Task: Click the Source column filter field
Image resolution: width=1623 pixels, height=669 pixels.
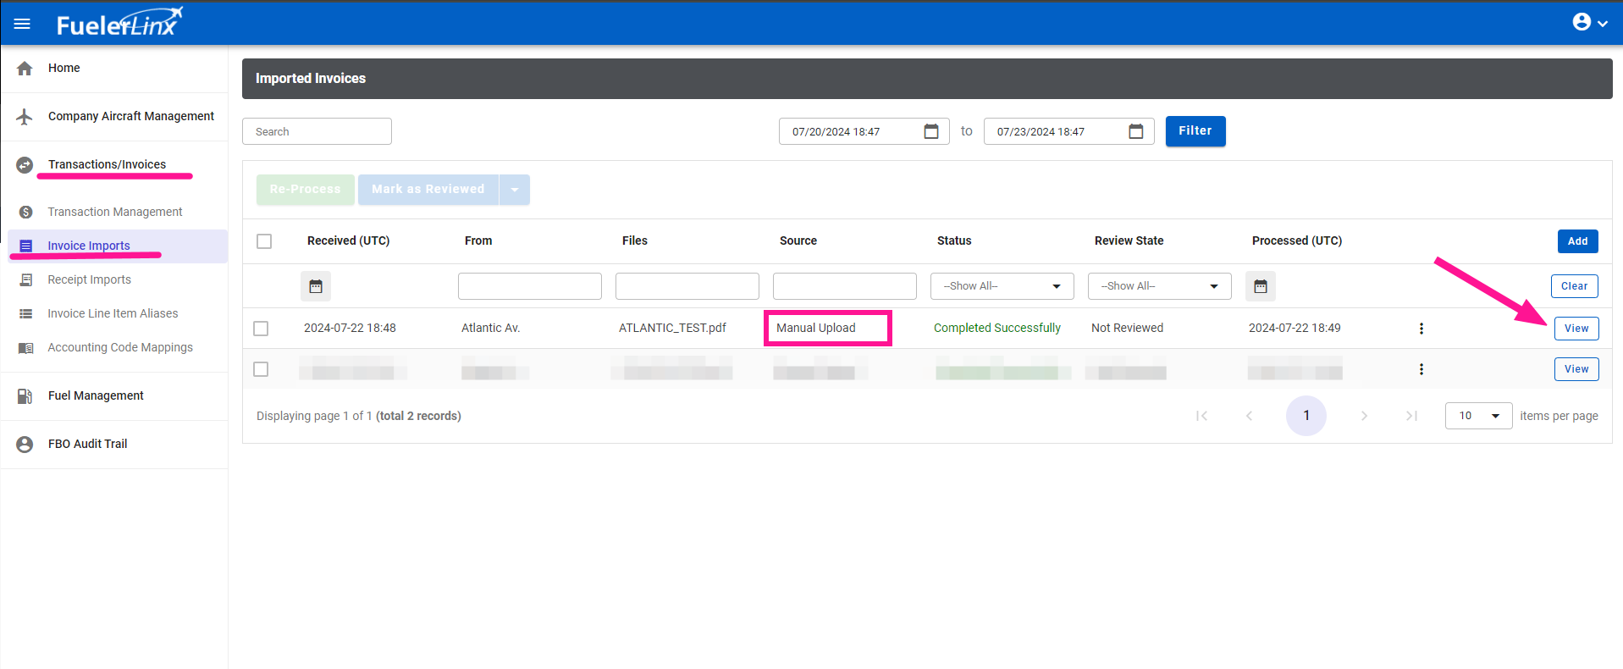Action: pos(845,286)
